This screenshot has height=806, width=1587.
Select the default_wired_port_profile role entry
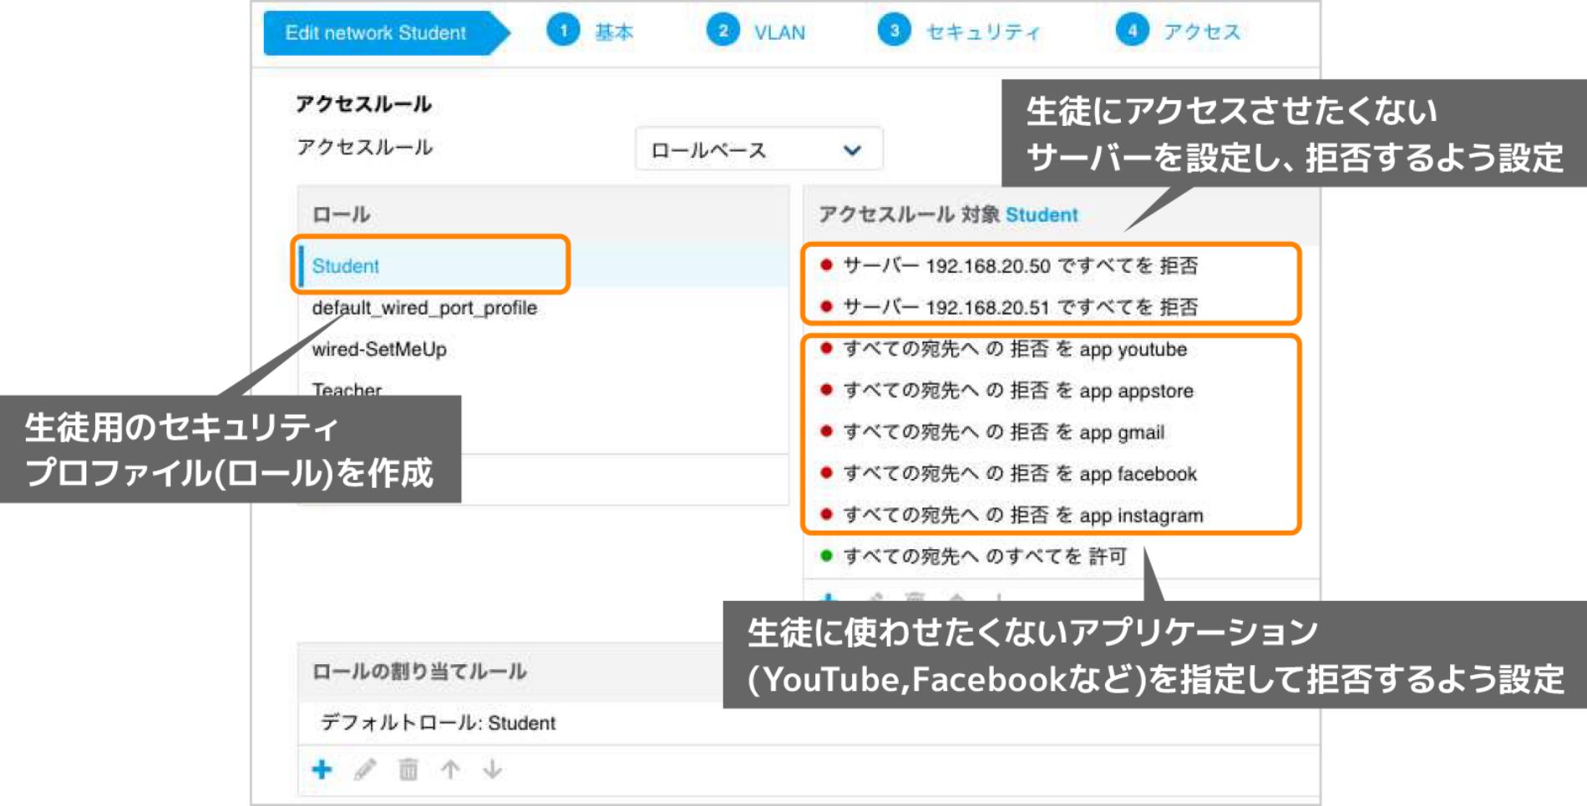[x=425, y=307]
